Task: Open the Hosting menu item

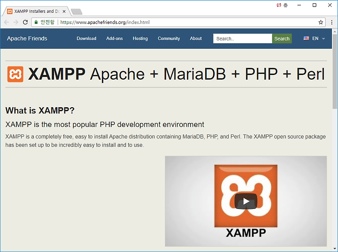Action: (140, 38)
